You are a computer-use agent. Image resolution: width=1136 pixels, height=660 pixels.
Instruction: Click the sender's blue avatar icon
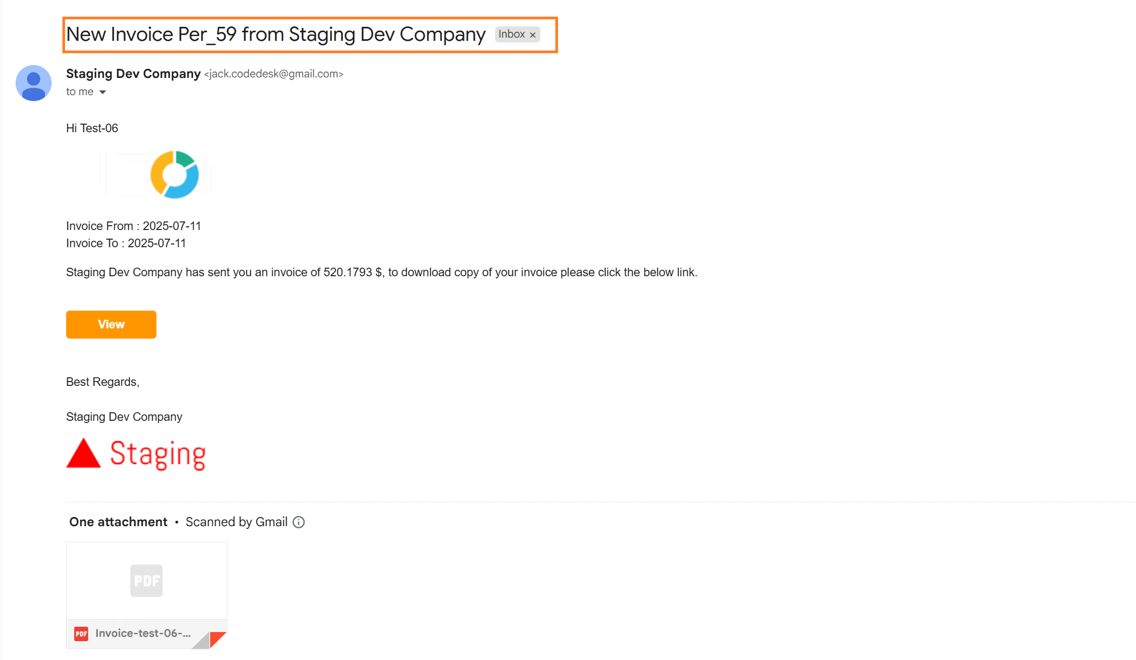[33, 83]
